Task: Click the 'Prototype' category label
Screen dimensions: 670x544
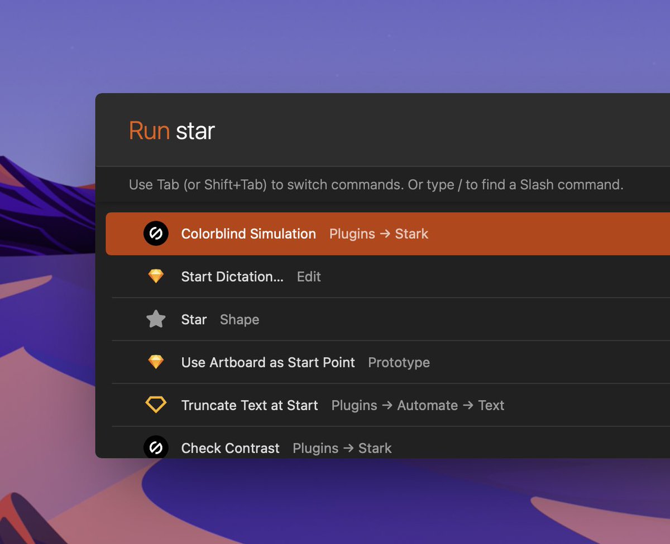Action: point(399,363)
